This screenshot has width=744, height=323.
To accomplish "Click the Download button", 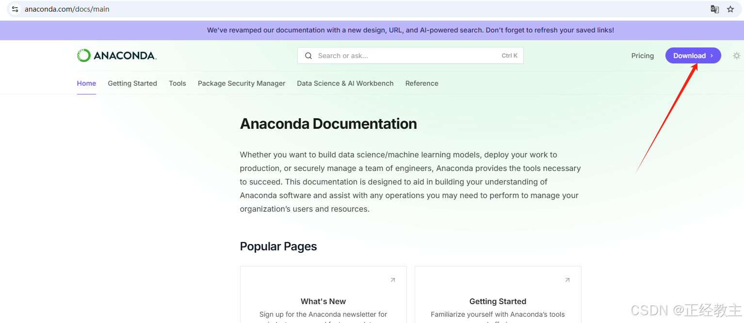I will 693,56.
